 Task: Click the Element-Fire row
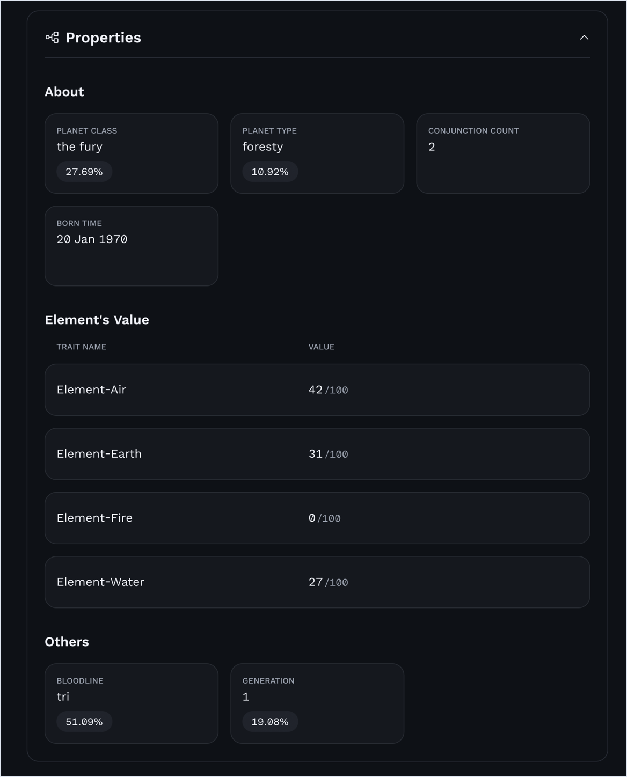317,518
